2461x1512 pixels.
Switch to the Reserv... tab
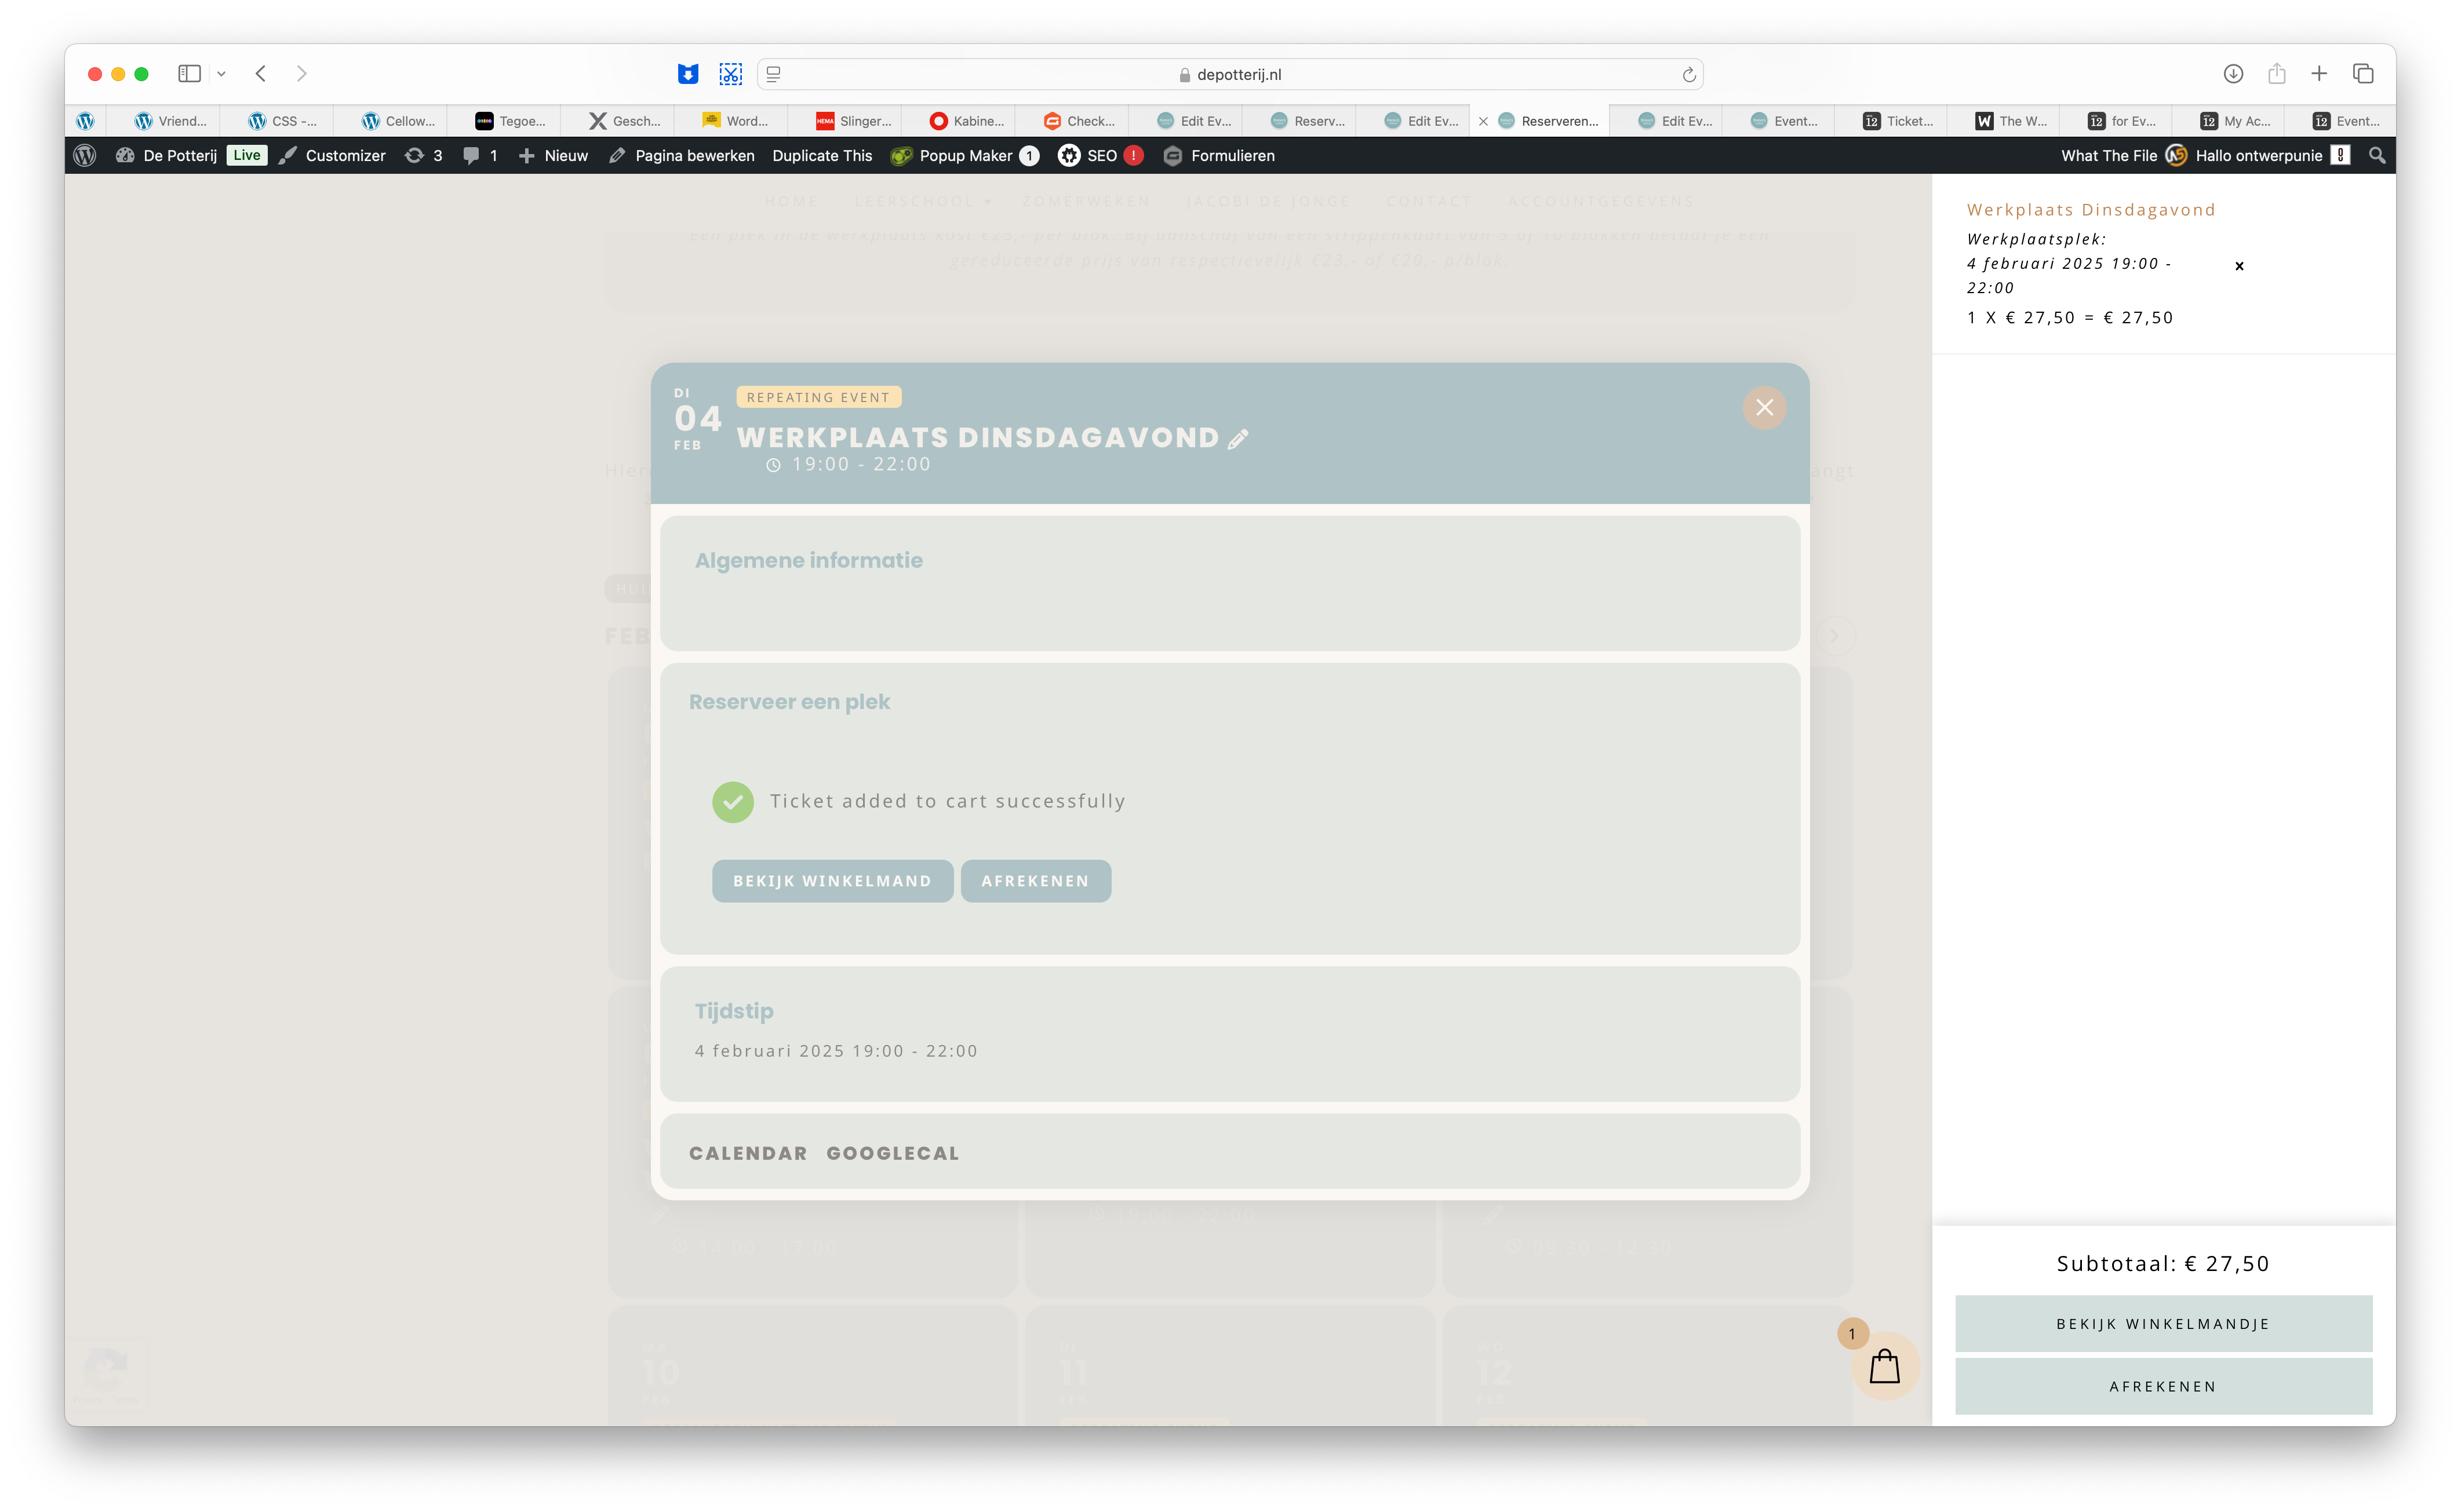pos(1306,121)
